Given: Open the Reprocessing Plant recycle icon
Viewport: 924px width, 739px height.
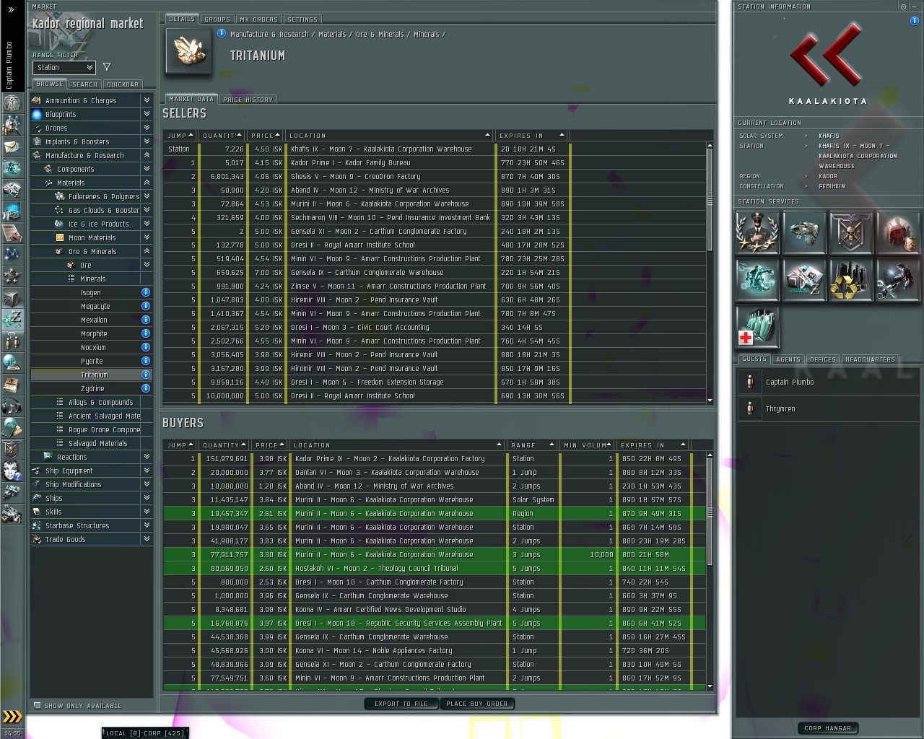Looking at the screenshot, I should [x=850, y=279].
